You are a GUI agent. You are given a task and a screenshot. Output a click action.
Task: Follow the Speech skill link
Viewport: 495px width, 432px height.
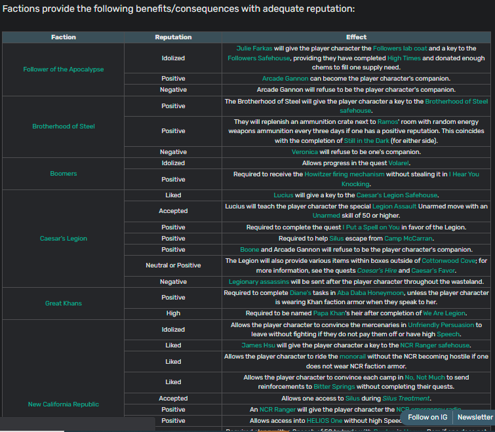pyautogui.click(x=448, y=334)
